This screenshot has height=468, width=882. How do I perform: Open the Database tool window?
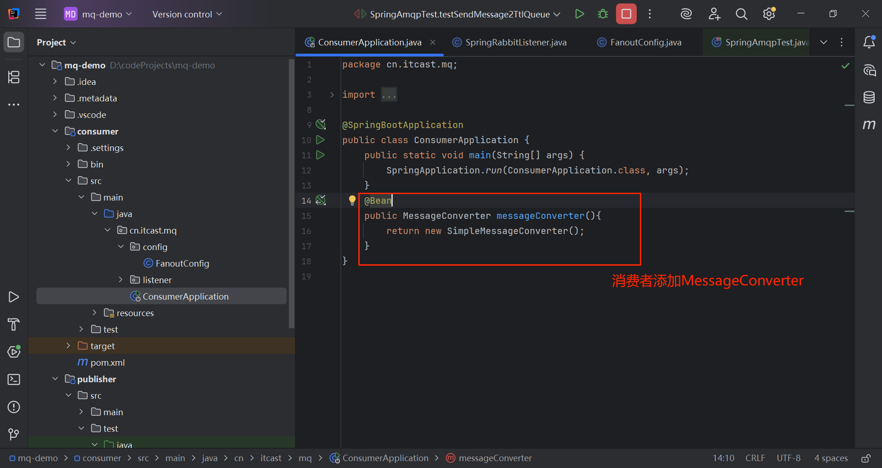point(869,97)
